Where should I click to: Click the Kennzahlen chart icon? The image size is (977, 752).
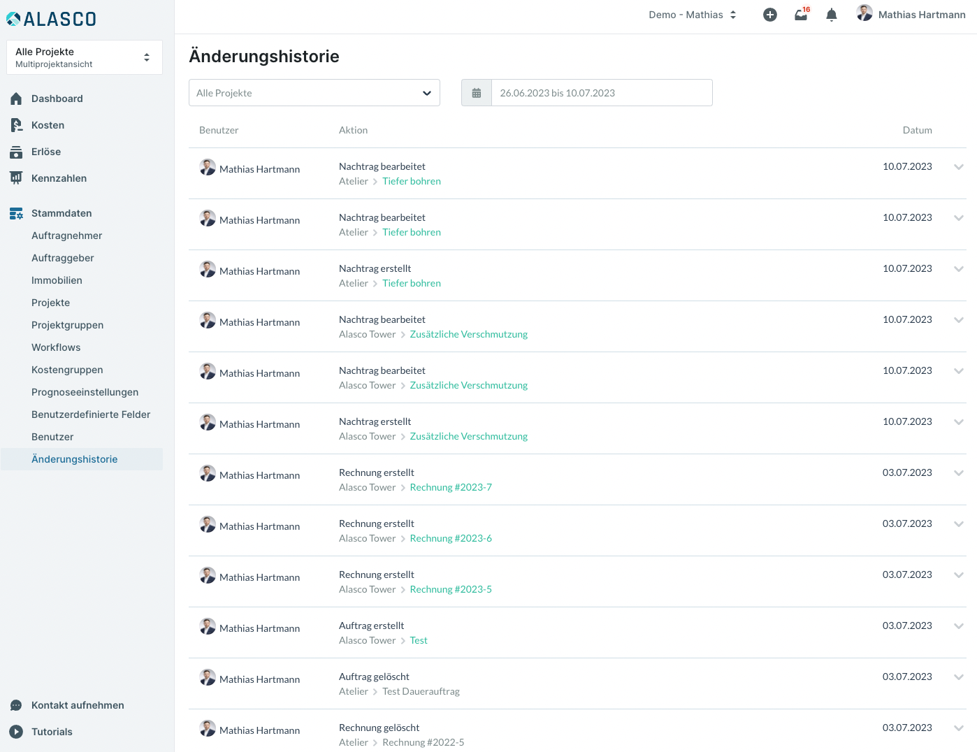click(16, 178)
